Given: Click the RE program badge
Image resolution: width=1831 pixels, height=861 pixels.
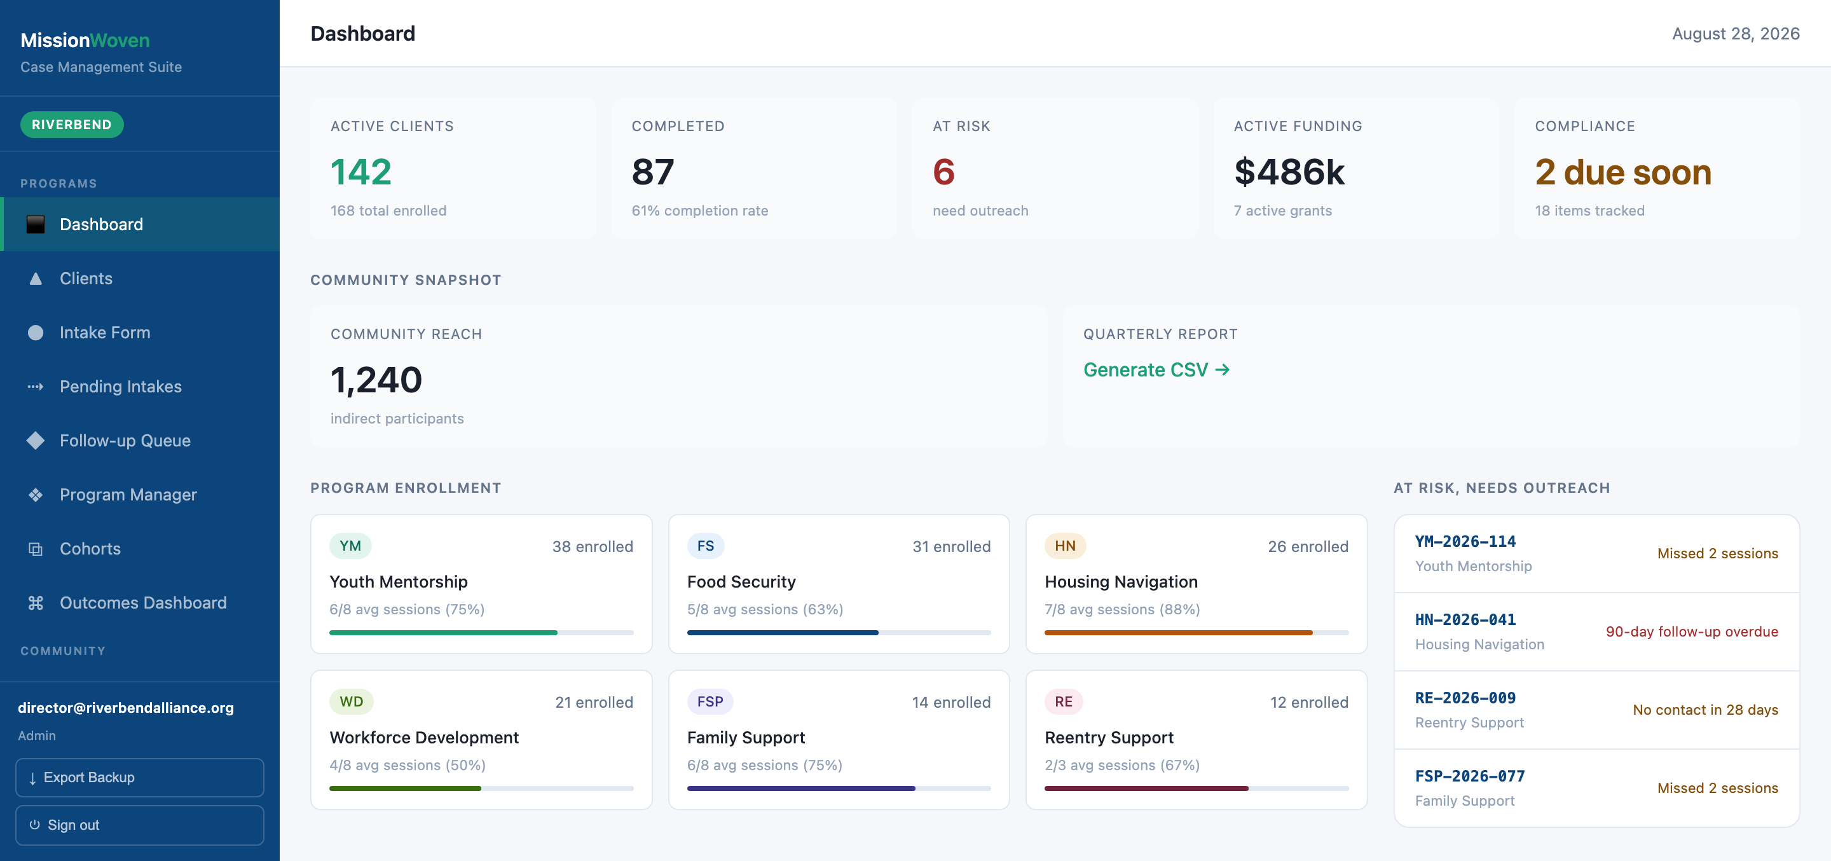Looking at the screenshot, I should point(1064,701).
